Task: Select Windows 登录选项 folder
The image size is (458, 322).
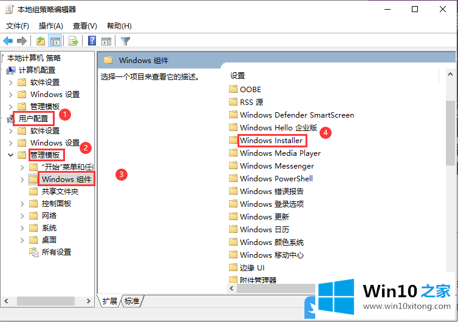Action: tap(272, 204)
